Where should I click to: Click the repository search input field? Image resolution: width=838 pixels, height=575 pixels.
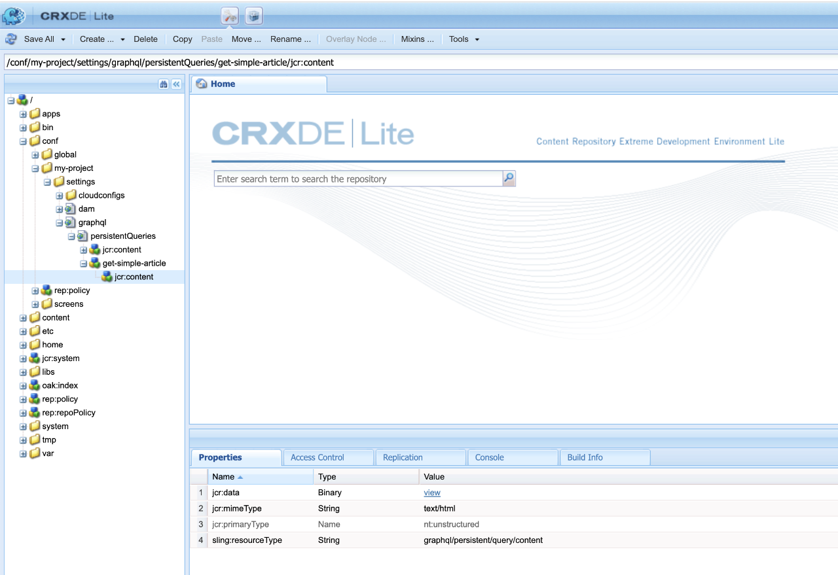[358, 179]
